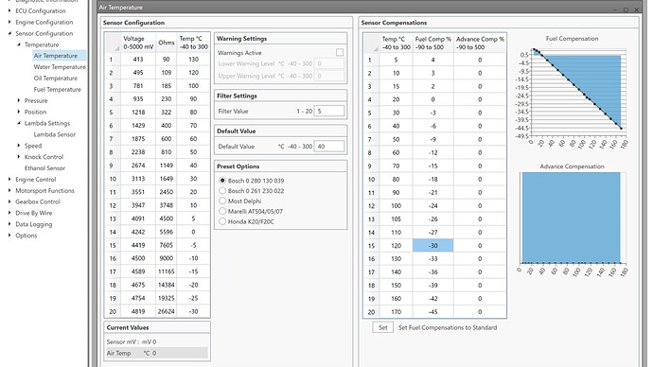Open Oil Temperature sensor page
This screenshot has height=367, width=653.
pos(56,79)
